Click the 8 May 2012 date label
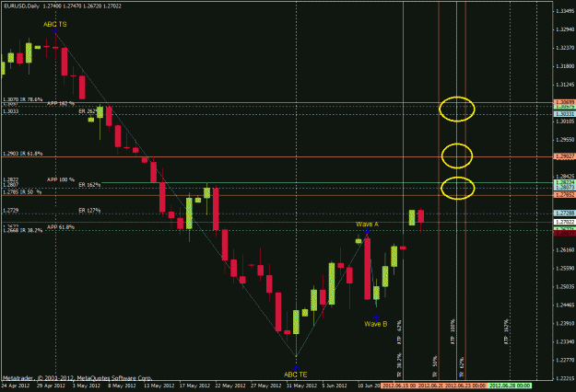The image size is (576, 392). [x=122, y=386]
